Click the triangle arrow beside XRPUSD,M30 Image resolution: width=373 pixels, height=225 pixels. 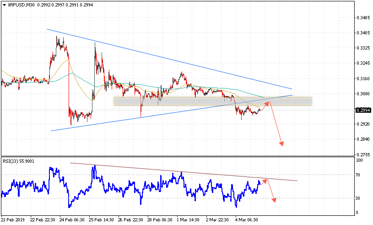pos(4,4)
